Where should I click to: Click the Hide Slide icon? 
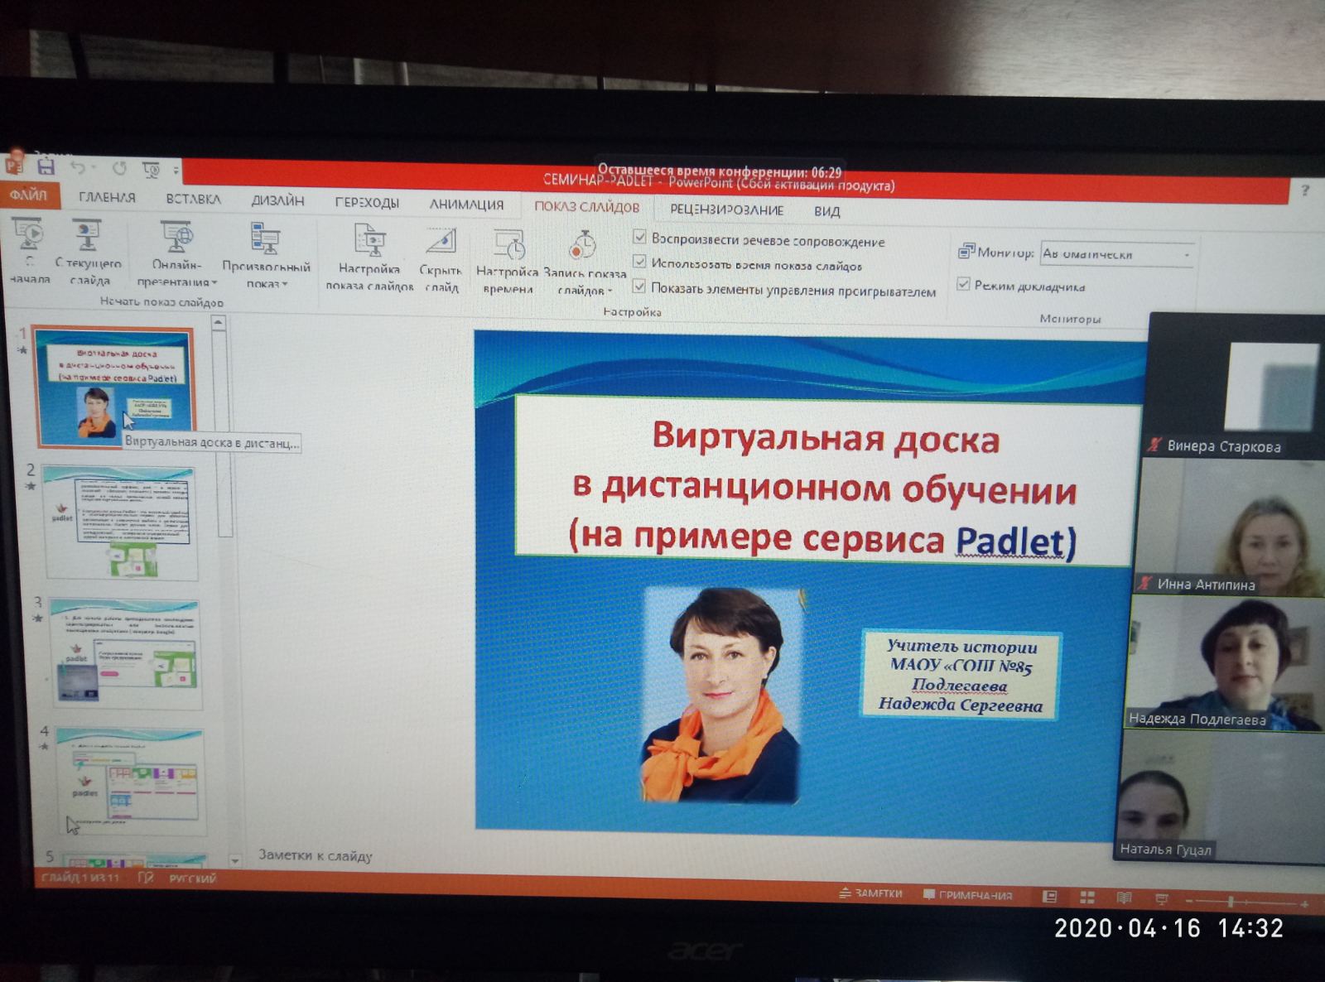pyautogui.click(x=441, y=258)
